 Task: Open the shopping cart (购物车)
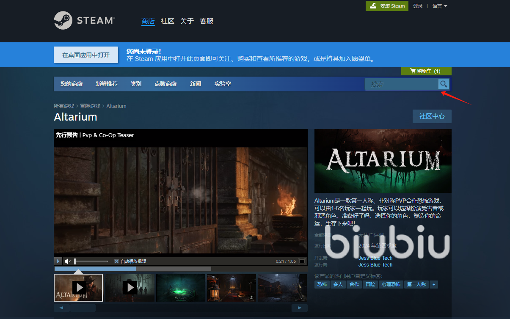(x=426, y=71)
